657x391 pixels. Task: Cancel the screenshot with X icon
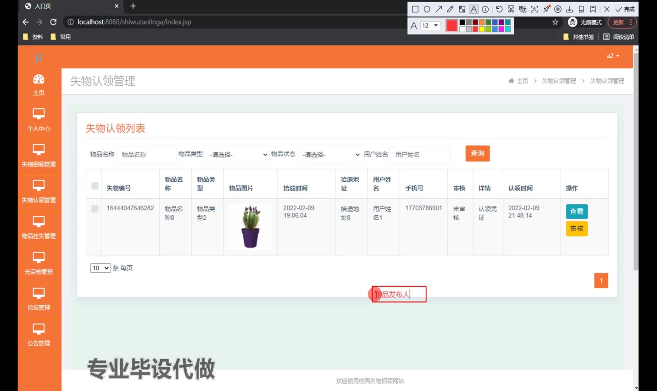pos(607,9)
